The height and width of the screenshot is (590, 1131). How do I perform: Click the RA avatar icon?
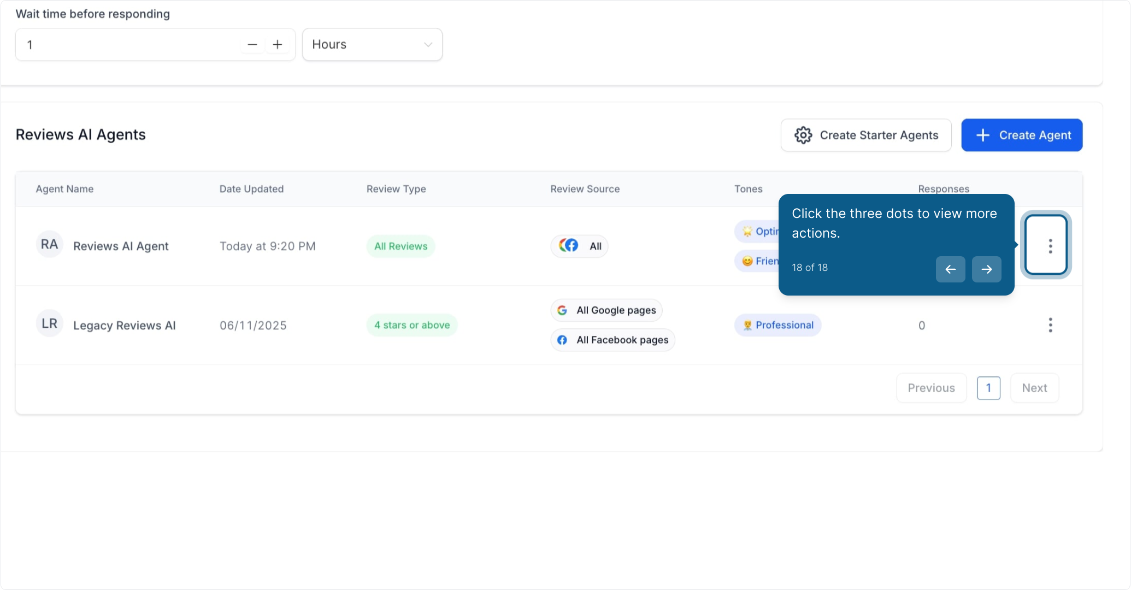[x=49, y=244]
